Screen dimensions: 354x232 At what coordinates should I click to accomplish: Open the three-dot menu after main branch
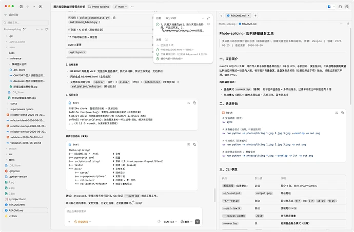(x=132, y=7)
